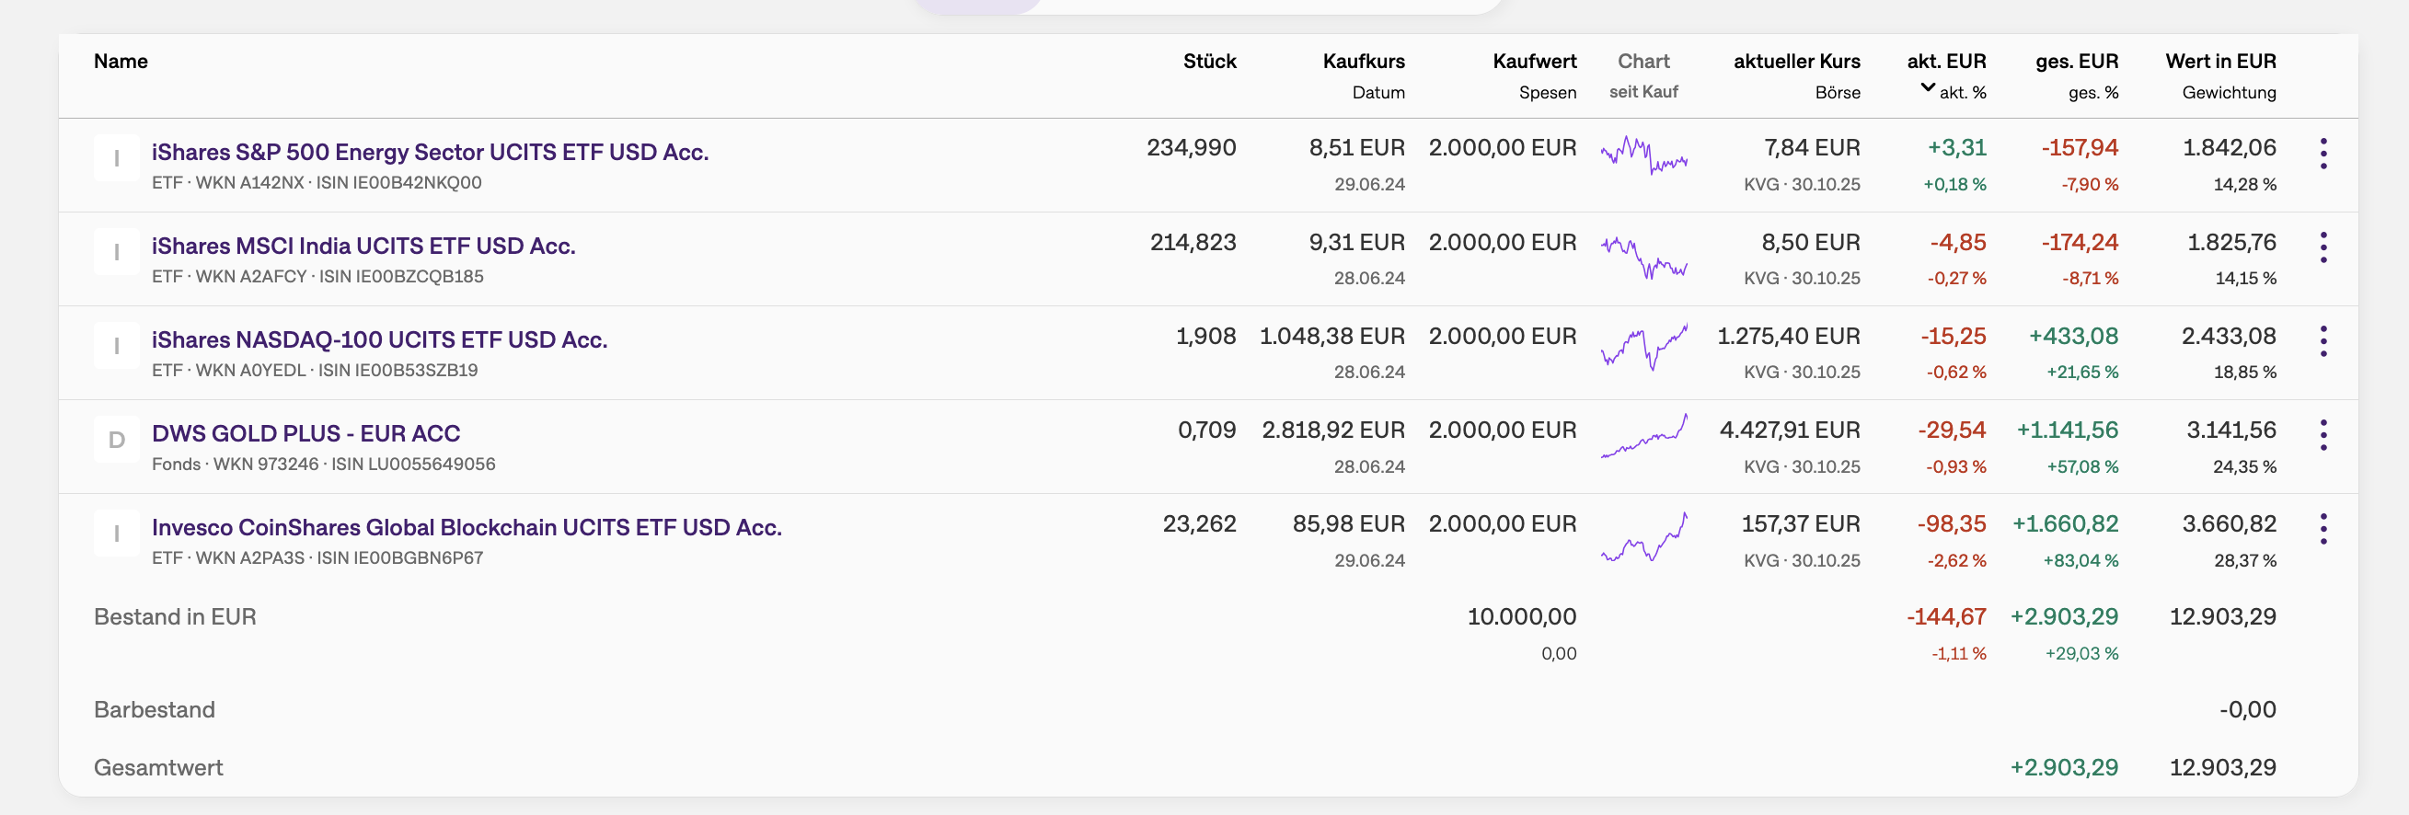Open Invesco CoinShares Global Blockchain ETF link
Image resolution: width=2409 pixels, height=815 pixels.
(x=467, y=527)
